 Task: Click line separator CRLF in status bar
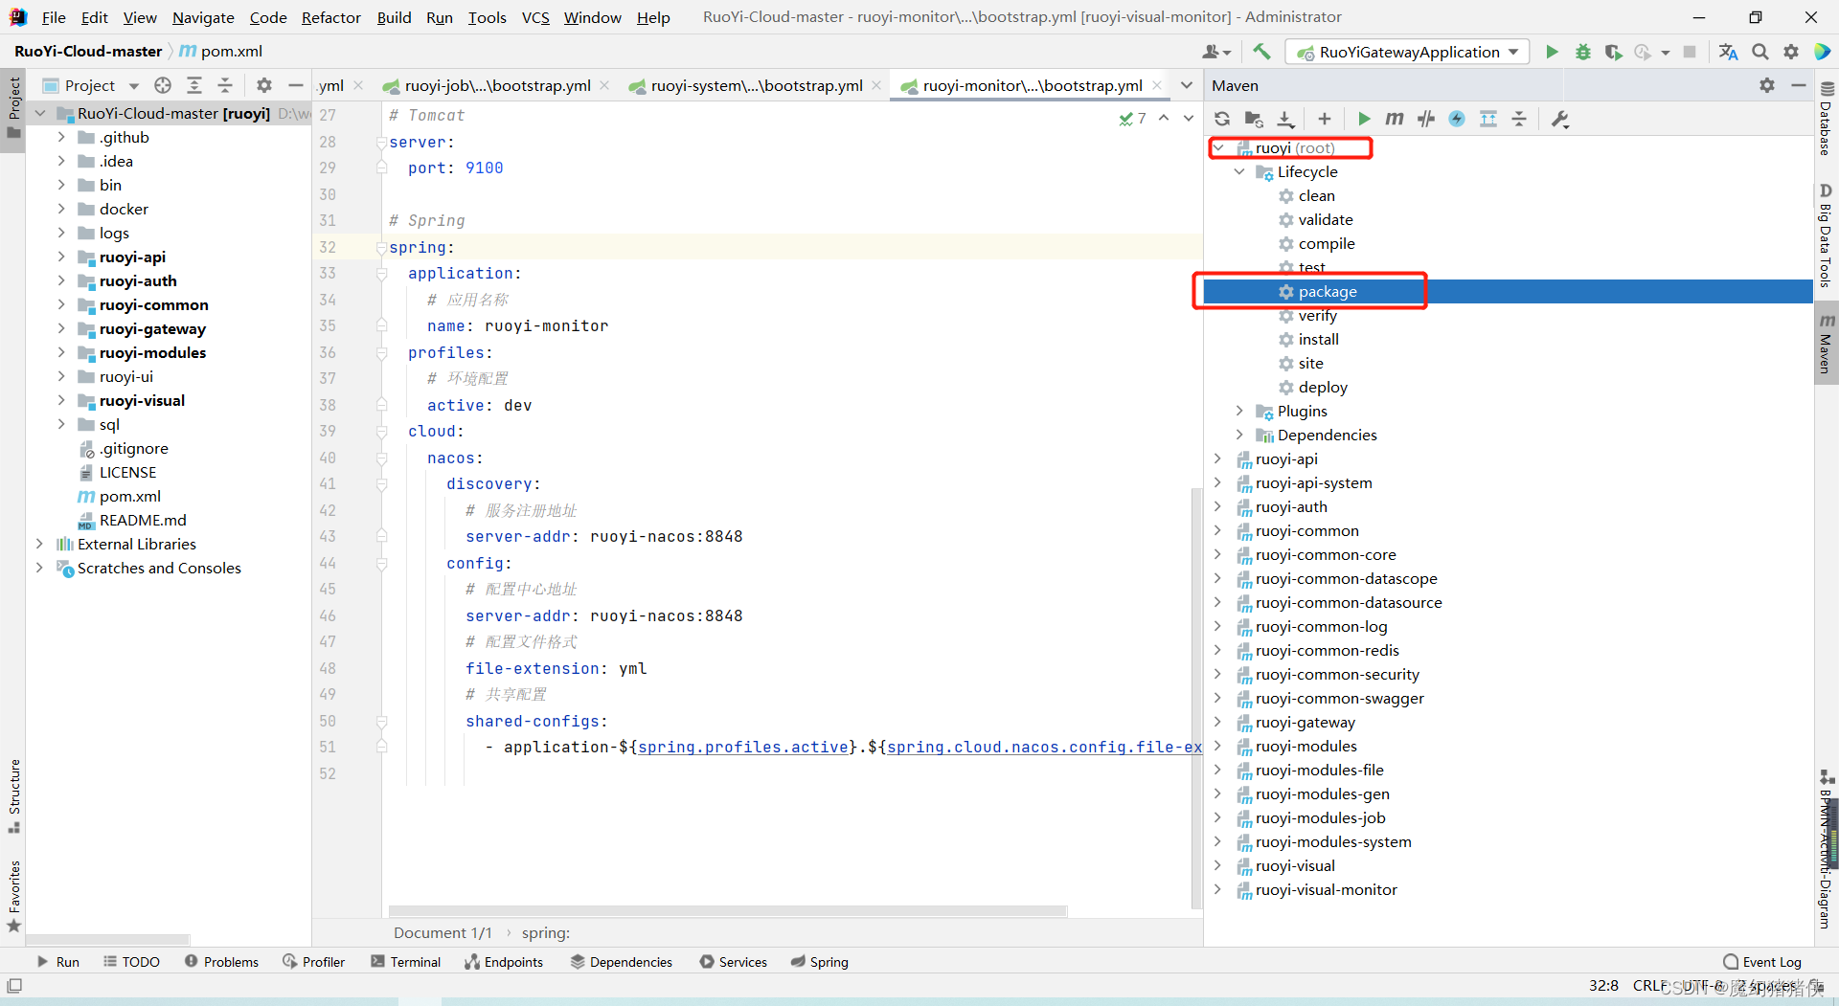[x=1649, y=986]
